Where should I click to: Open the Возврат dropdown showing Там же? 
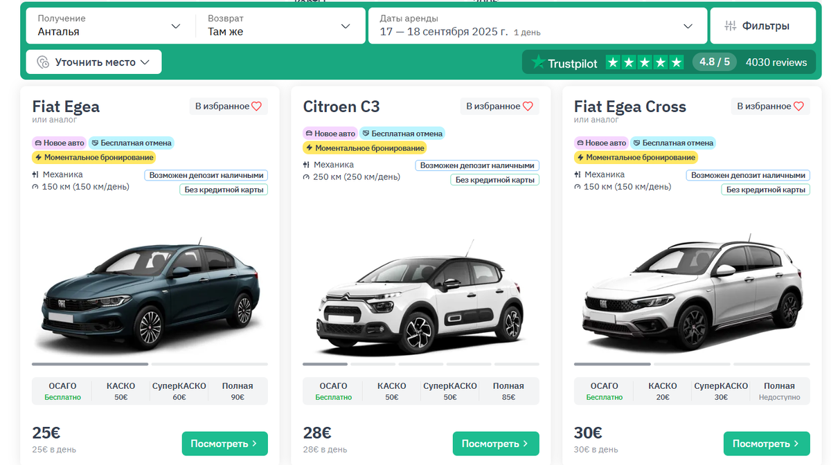tap(277, 26)
